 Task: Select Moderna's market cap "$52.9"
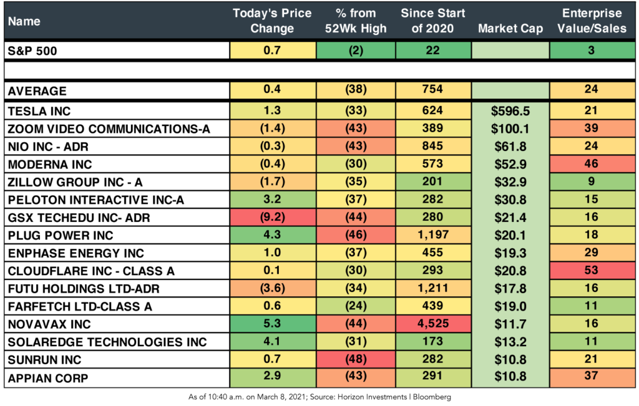(x=510, y=165)
